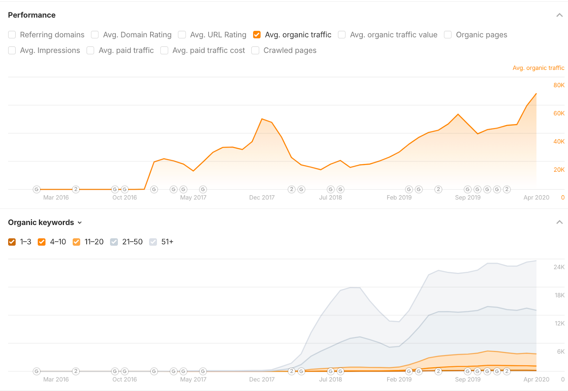This screenshot has width=568, height=391.
Task: Click the '2' updates marker after Feb 2019 in Organic keywords chart
Action: click(x=438, y=371)
